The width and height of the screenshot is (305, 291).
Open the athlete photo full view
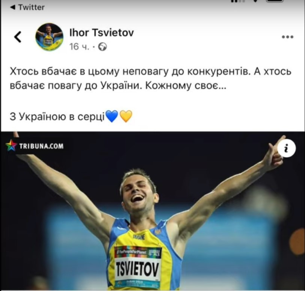click(152, 211)
